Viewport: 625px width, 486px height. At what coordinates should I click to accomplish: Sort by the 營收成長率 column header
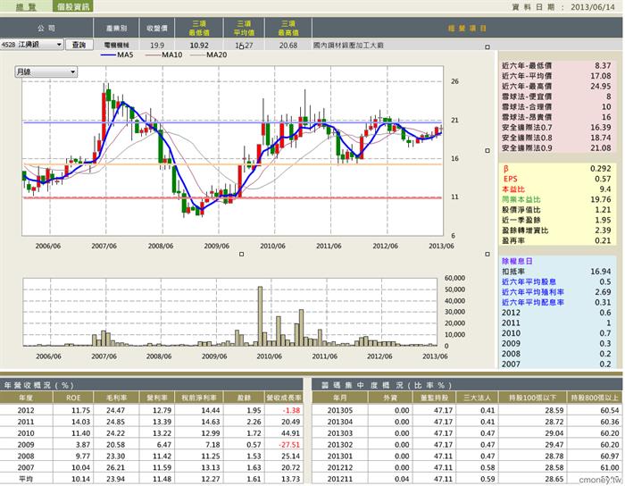(x=284, y=398)
